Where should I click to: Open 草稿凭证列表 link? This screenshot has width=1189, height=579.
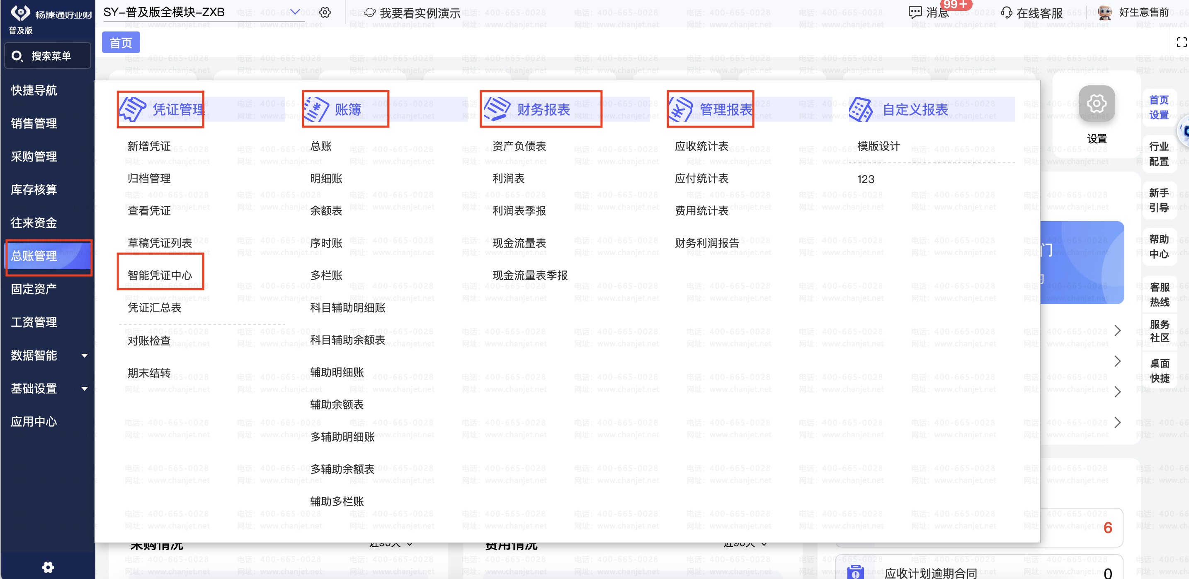coord(160,243)
